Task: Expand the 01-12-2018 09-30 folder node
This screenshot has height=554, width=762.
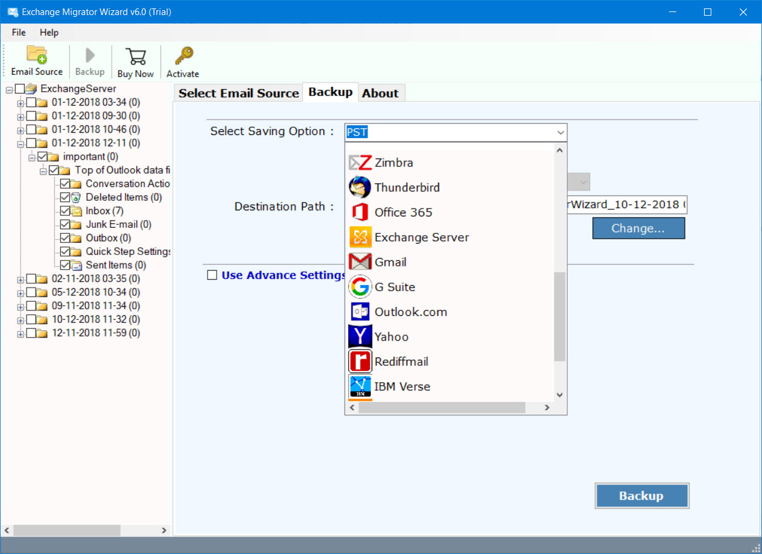Action: (21, 116)
